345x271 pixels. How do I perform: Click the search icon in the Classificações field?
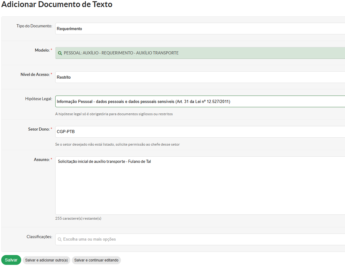pyautogui.click(x=60, y=239)
